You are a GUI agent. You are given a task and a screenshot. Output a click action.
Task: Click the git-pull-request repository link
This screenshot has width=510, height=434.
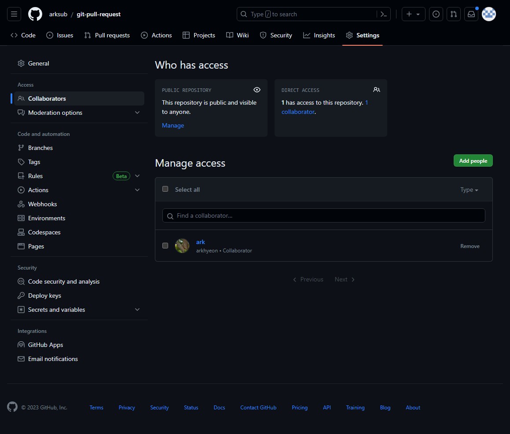(x=99, y=15)
